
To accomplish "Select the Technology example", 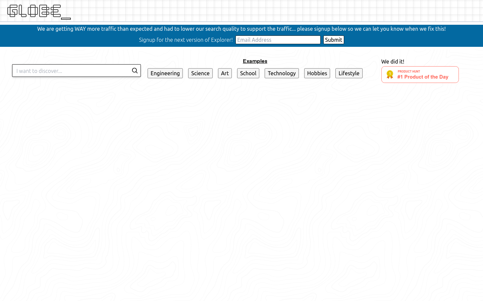I will (281, 73).
